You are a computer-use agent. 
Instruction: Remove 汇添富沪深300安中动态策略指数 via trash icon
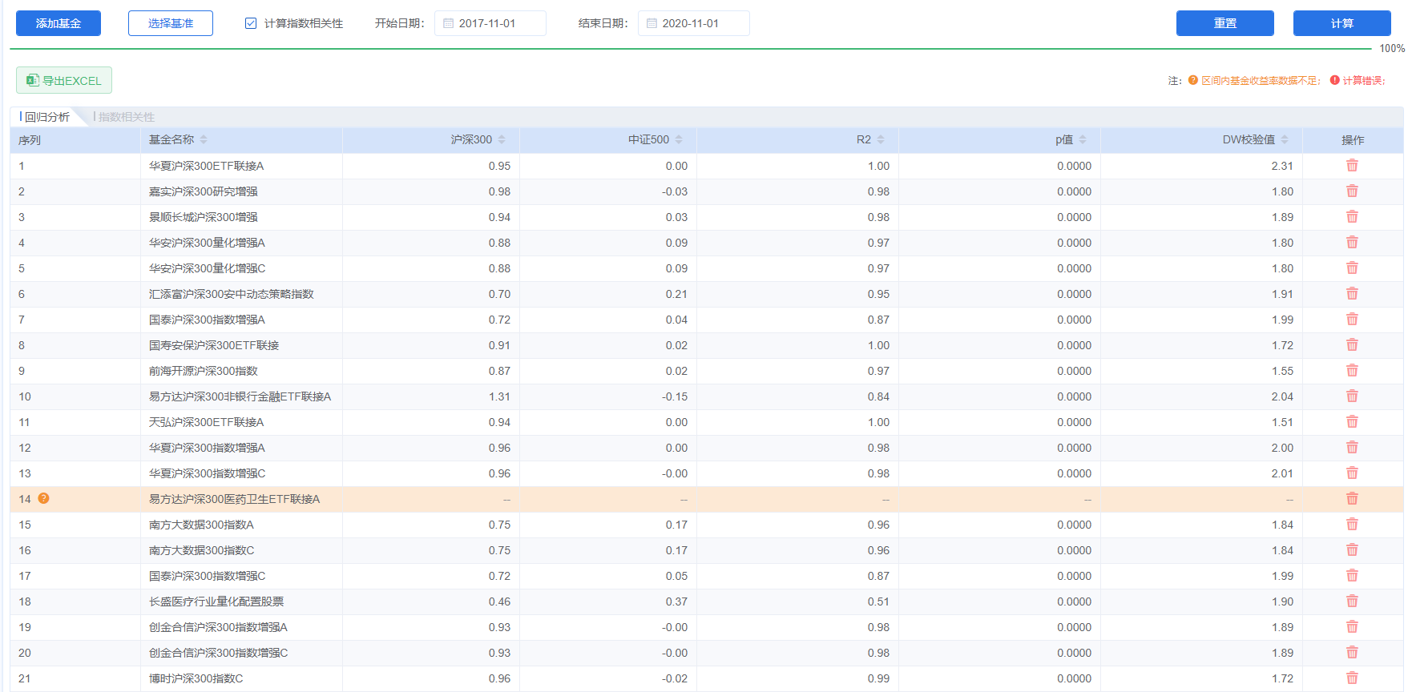1352,293
